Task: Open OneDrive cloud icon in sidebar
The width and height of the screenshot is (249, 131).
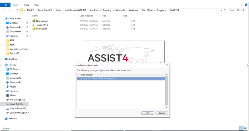Action: [6, 59]
